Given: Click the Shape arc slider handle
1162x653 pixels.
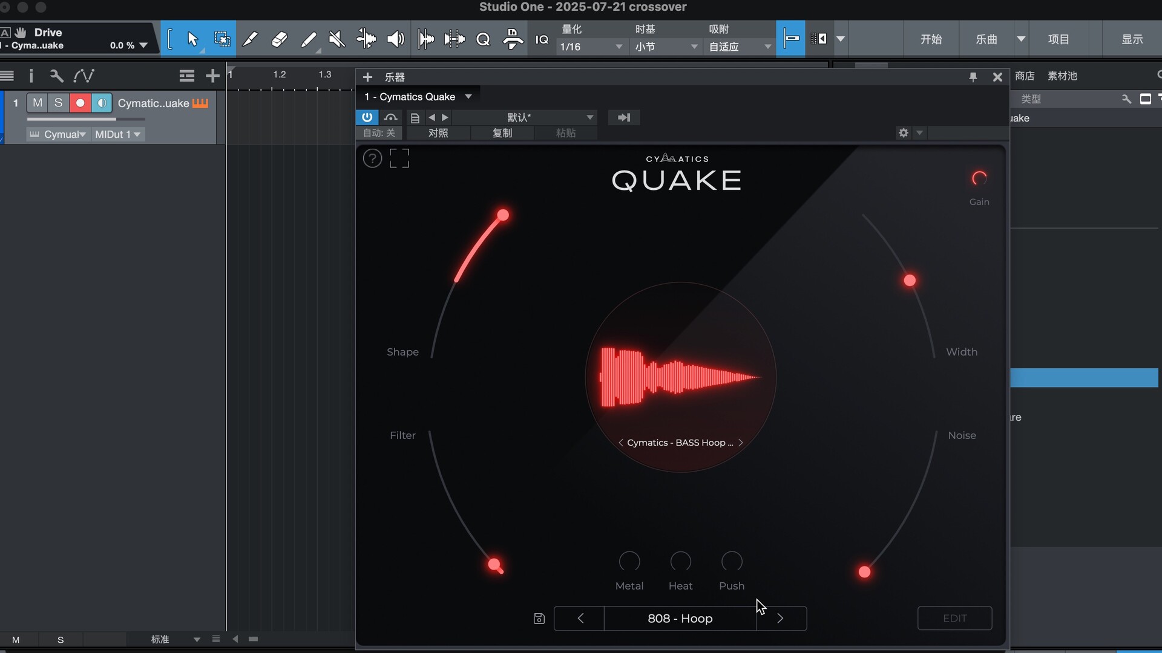Looking at the screenshot, I should 503,215.
